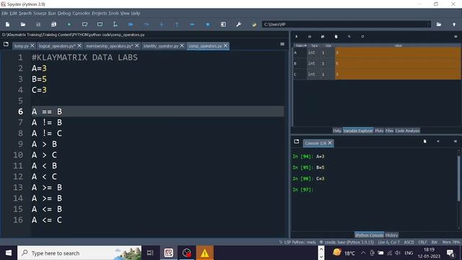Save the current file
The image size is (462, 260).
click(38, 25)
